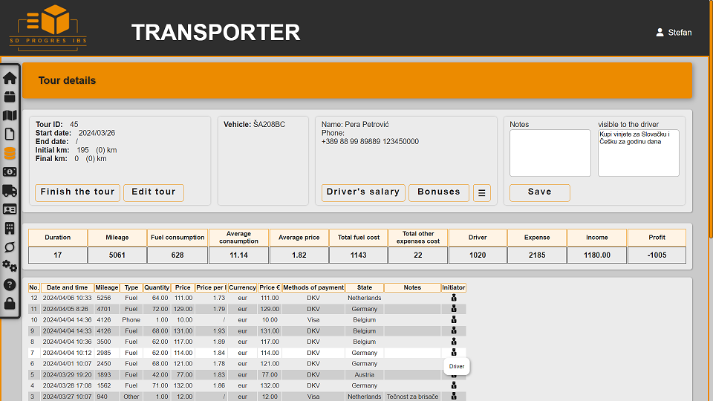Click the document page sidebar icon
Image resolution: width=713 pixels, height=401 pixels.
[x=10, y=134]
